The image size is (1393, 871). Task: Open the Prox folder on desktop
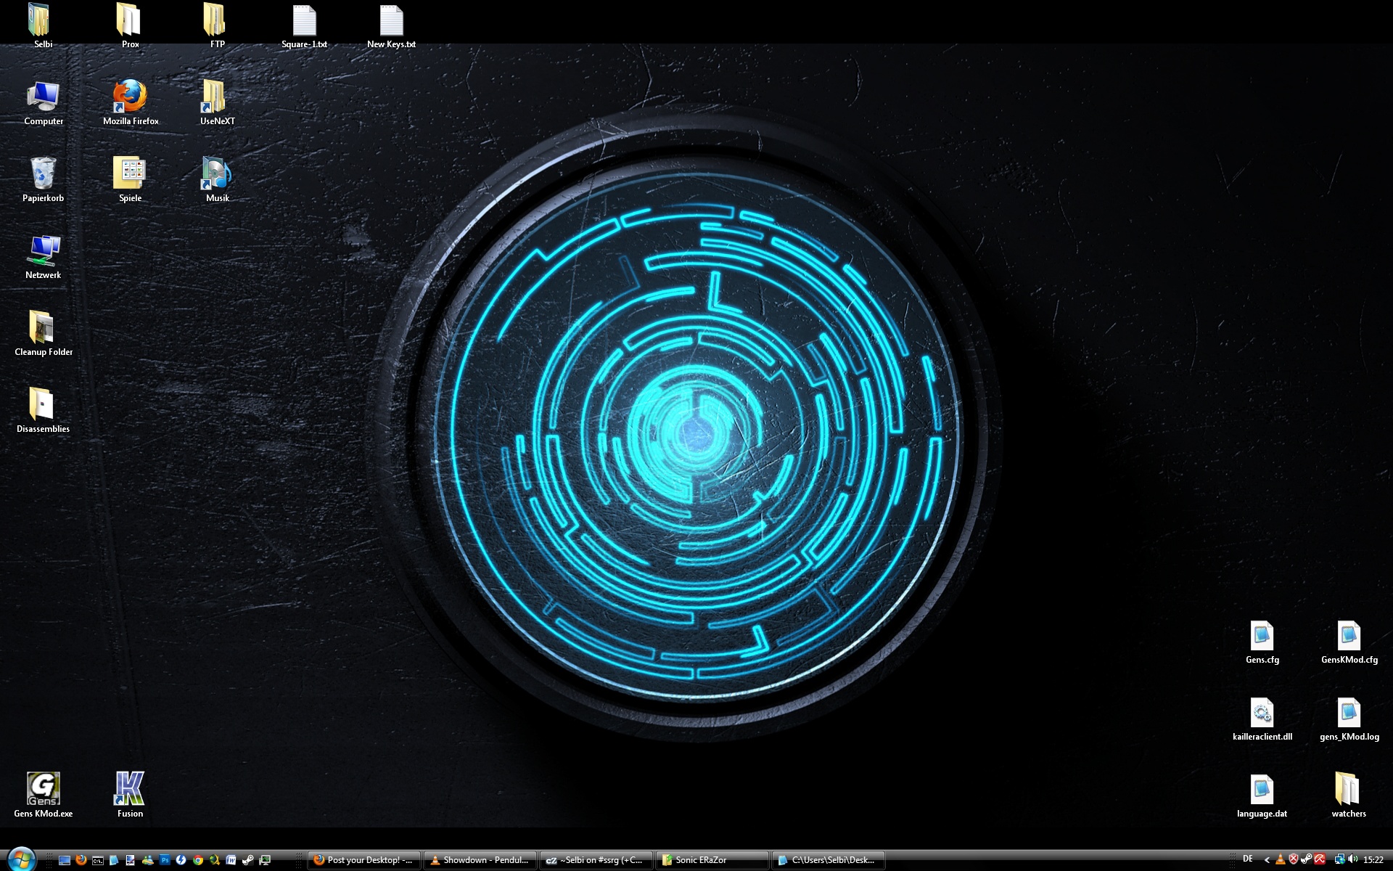[x=130, y=26]
